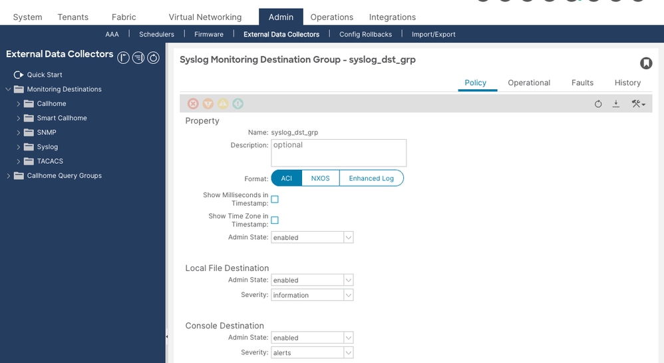Select the Policy tab

coord(475,83)
